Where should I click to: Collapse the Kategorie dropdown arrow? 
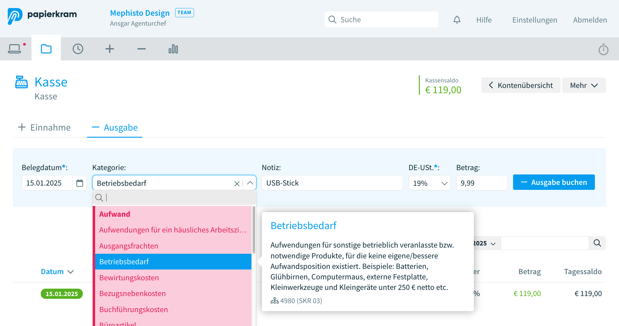pos(250,183)
